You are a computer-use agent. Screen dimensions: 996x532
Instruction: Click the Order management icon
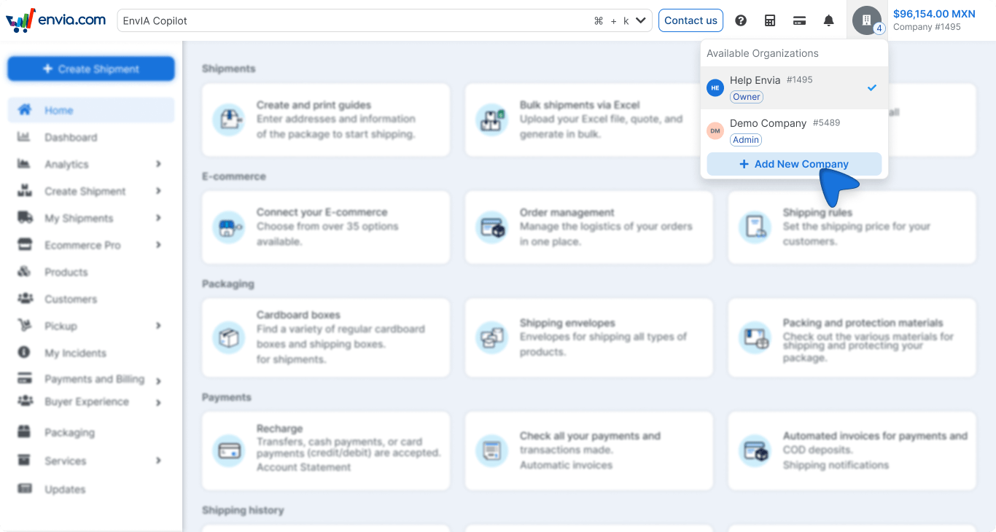[x=491, y=227]
